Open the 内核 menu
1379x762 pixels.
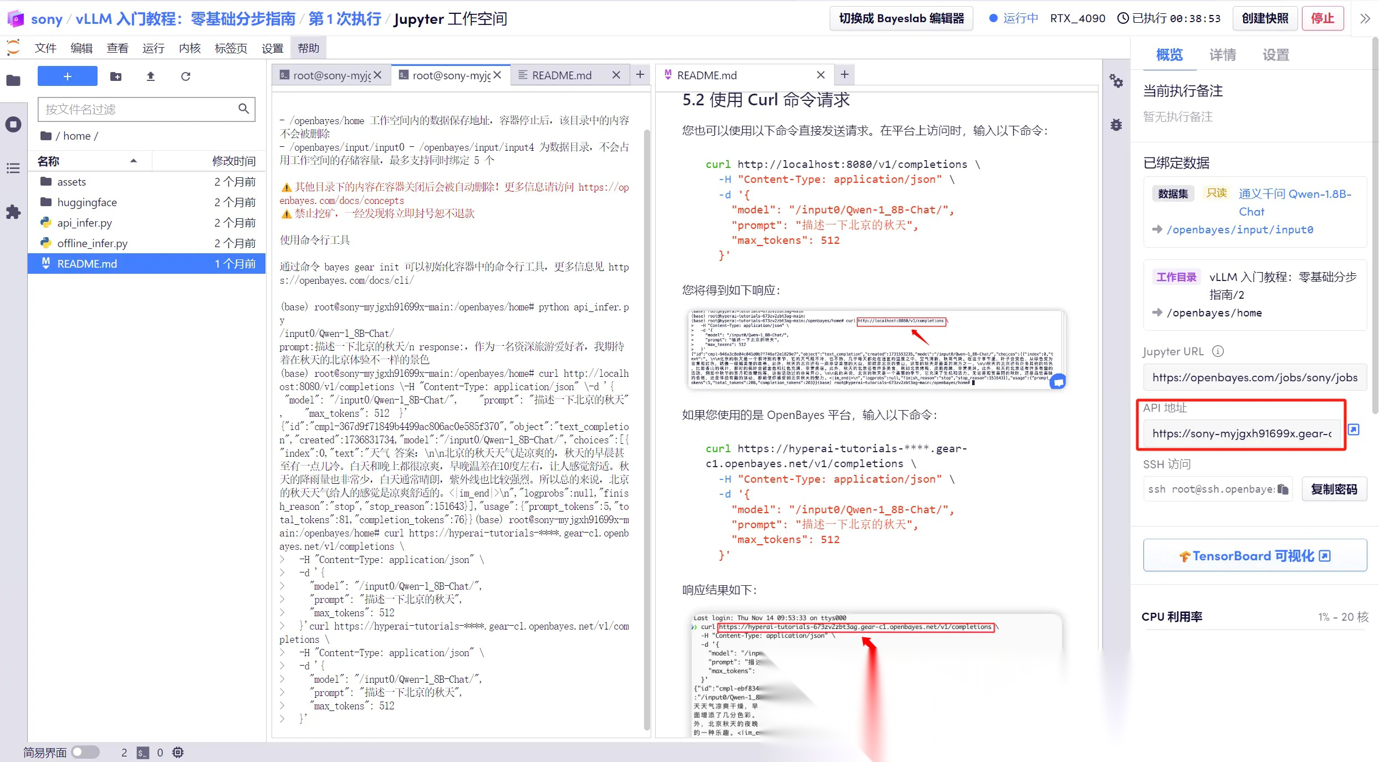(x=190, y=48)
